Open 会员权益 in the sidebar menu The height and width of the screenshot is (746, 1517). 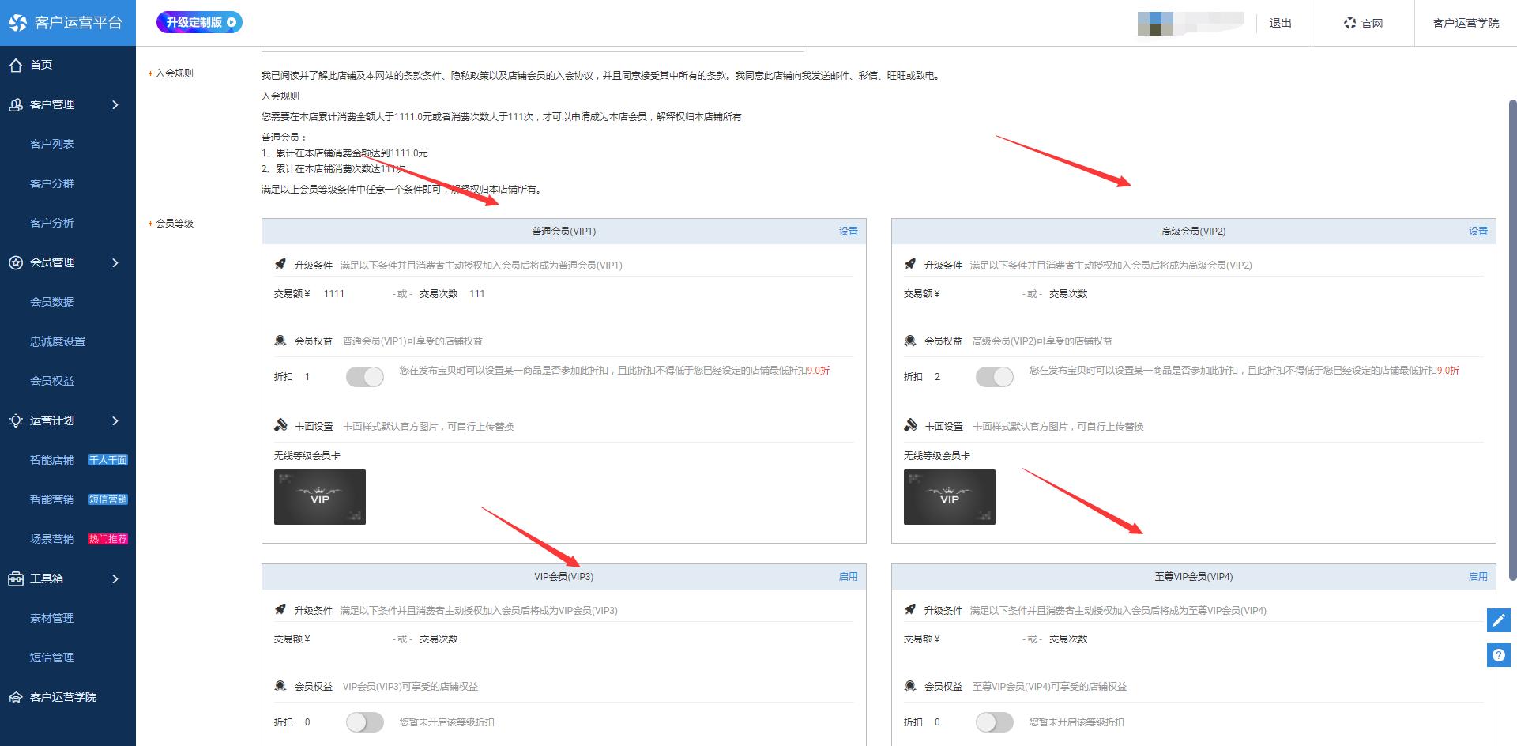click(52, 381)
